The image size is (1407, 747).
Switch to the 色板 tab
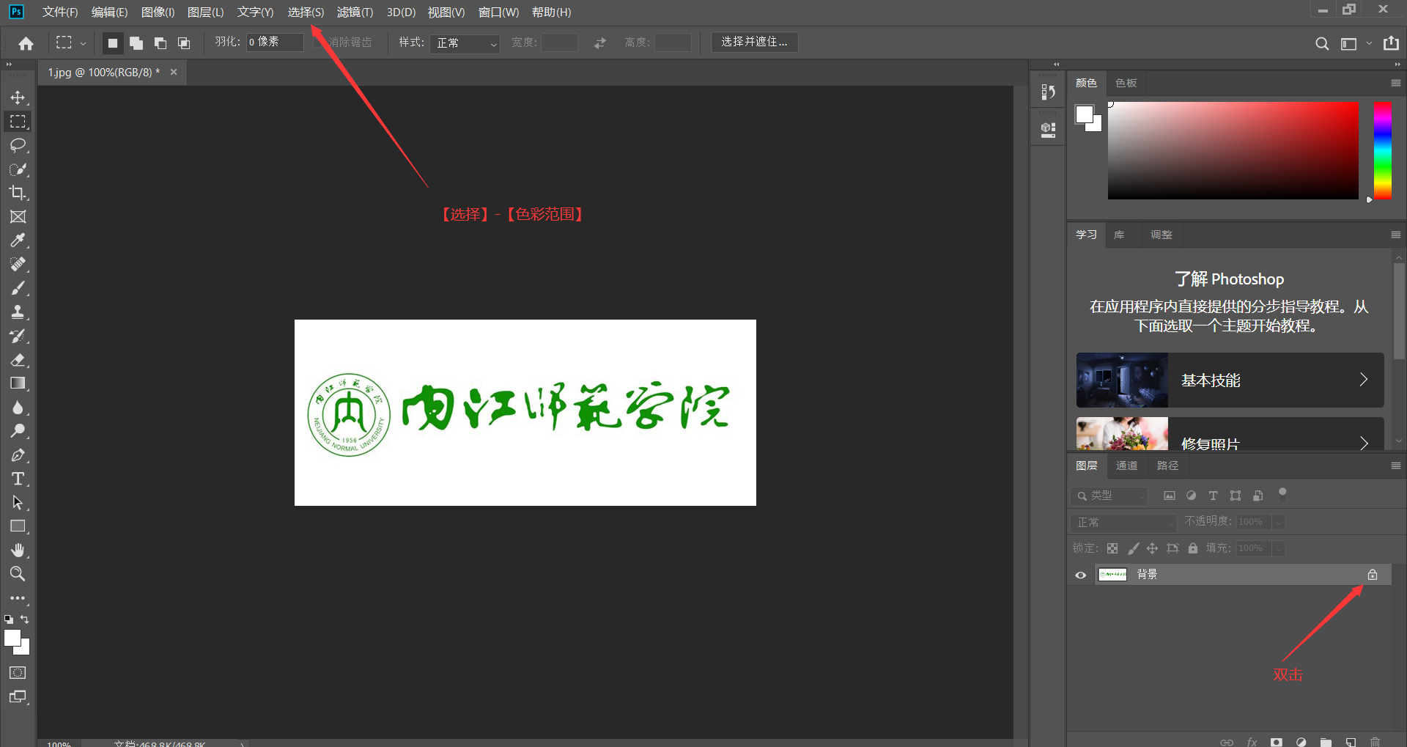1126,84
